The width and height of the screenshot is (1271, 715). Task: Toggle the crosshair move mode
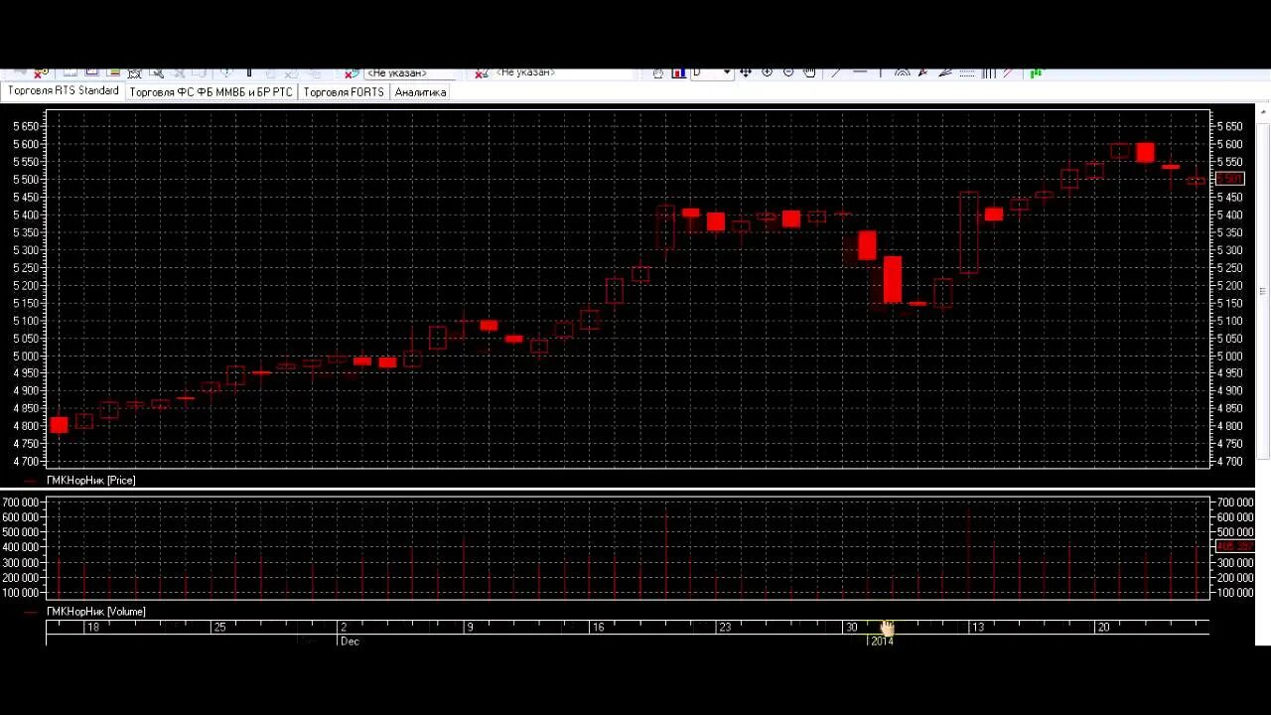[x=747, y=72]
